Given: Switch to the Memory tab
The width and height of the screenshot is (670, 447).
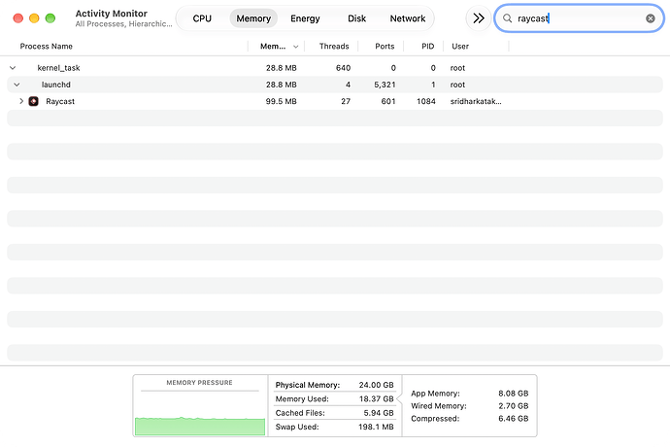Looking at the screenshot, I should 253,18.
